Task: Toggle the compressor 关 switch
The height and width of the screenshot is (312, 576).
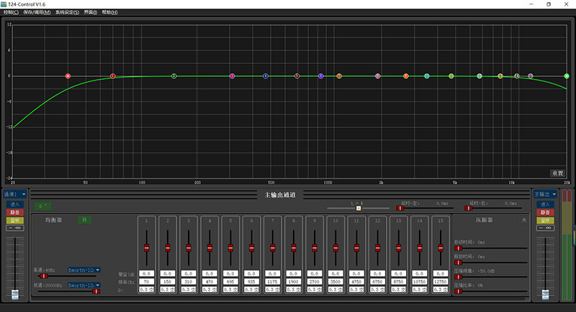Action: [x=524, y=221]
